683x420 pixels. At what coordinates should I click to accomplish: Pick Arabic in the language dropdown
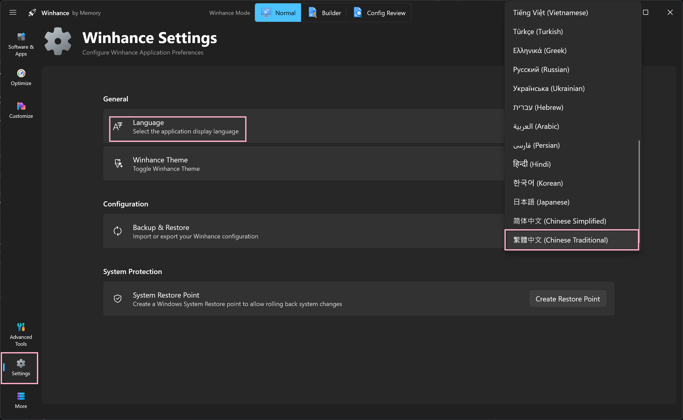click(573, 126)
